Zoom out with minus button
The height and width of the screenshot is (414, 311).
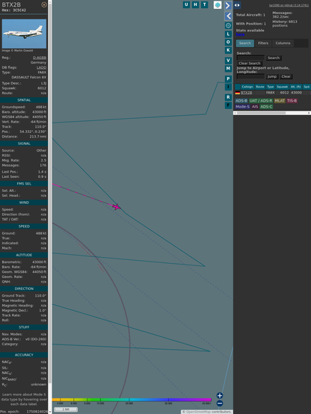click(220, 404)
